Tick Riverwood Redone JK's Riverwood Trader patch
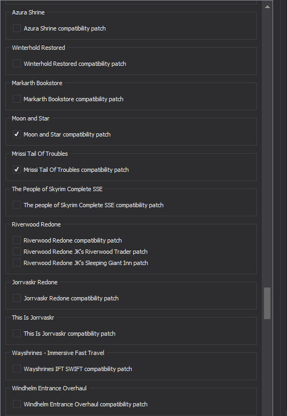Screen dimensions: 287x416 click(x=17, y=251)
